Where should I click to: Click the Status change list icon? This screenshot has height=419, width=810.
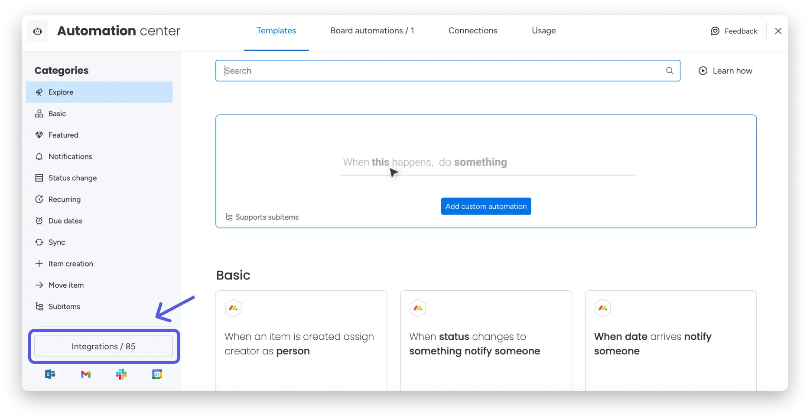[x=39, y=178]
